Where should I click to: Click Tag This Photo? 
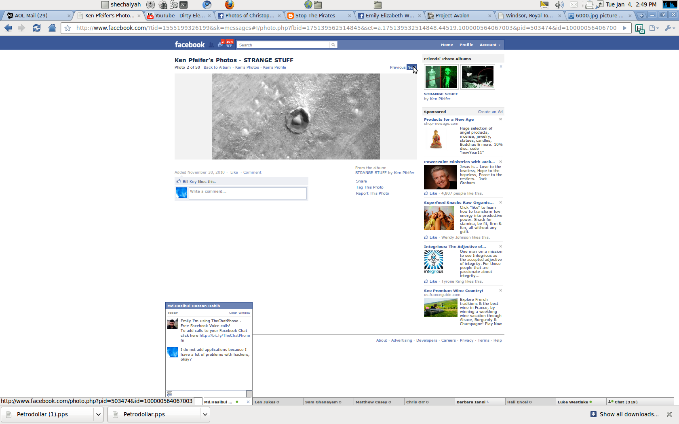[369, 187]
